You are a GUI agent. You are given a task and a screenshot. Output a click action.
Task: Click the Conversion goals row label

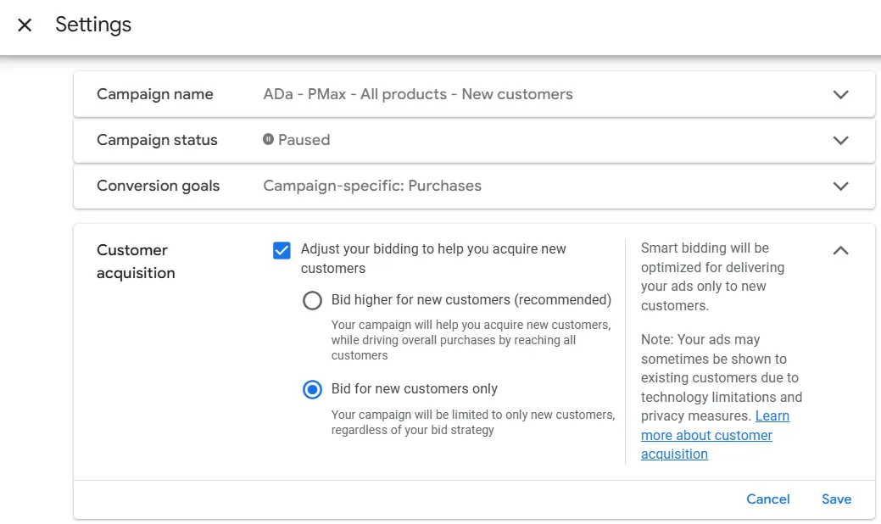coord(158,186)
